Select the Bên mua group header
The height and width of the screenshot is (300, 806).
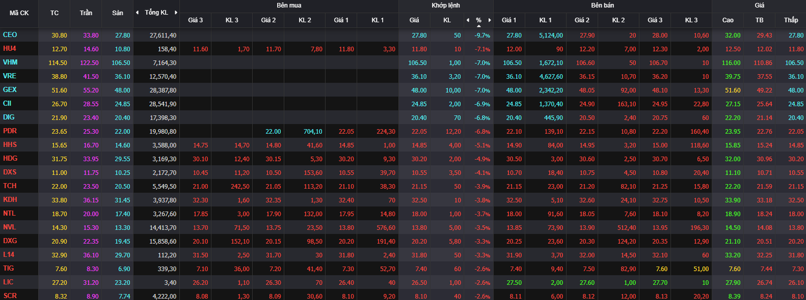(x=289, y=6)
